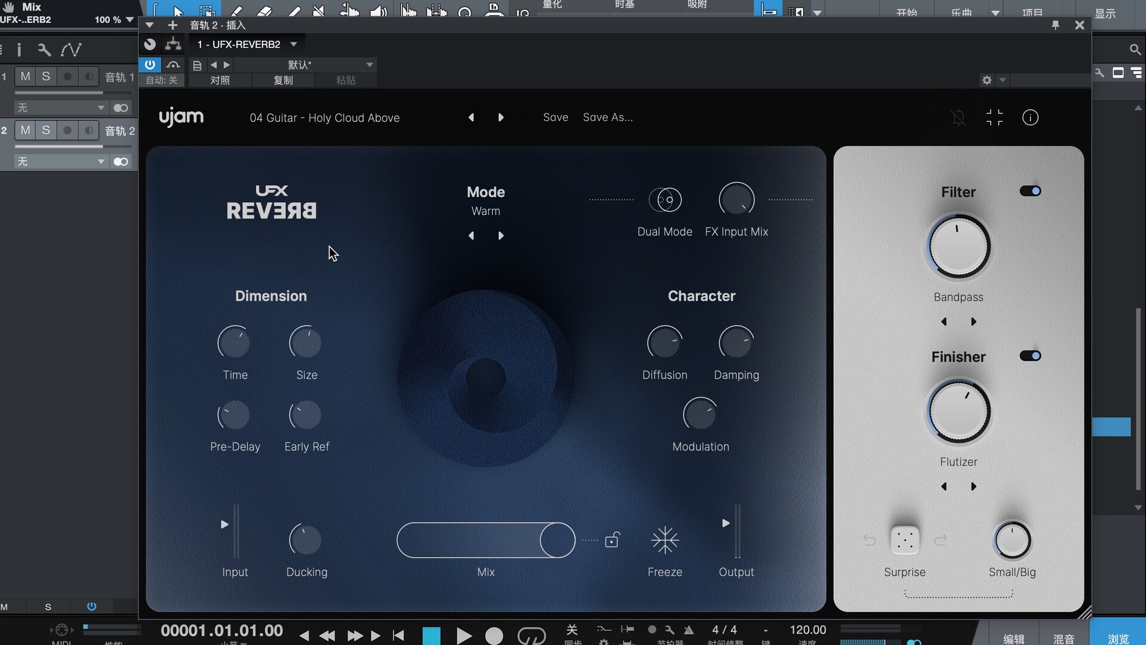Click 复制 copy button
The height and width of the screenshot is (645, 1146).
(283, 80)
